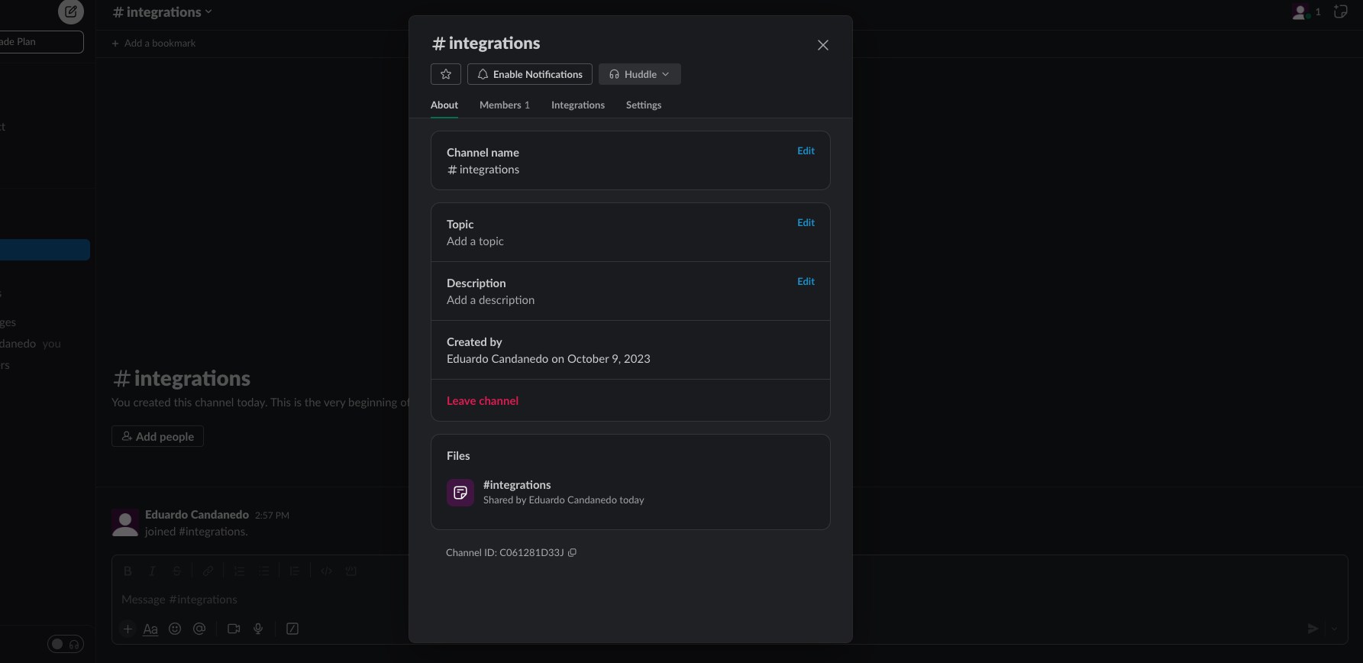Record a video clip
The height and width of the screenshot is (663, 1363).
tap(234, 629)
